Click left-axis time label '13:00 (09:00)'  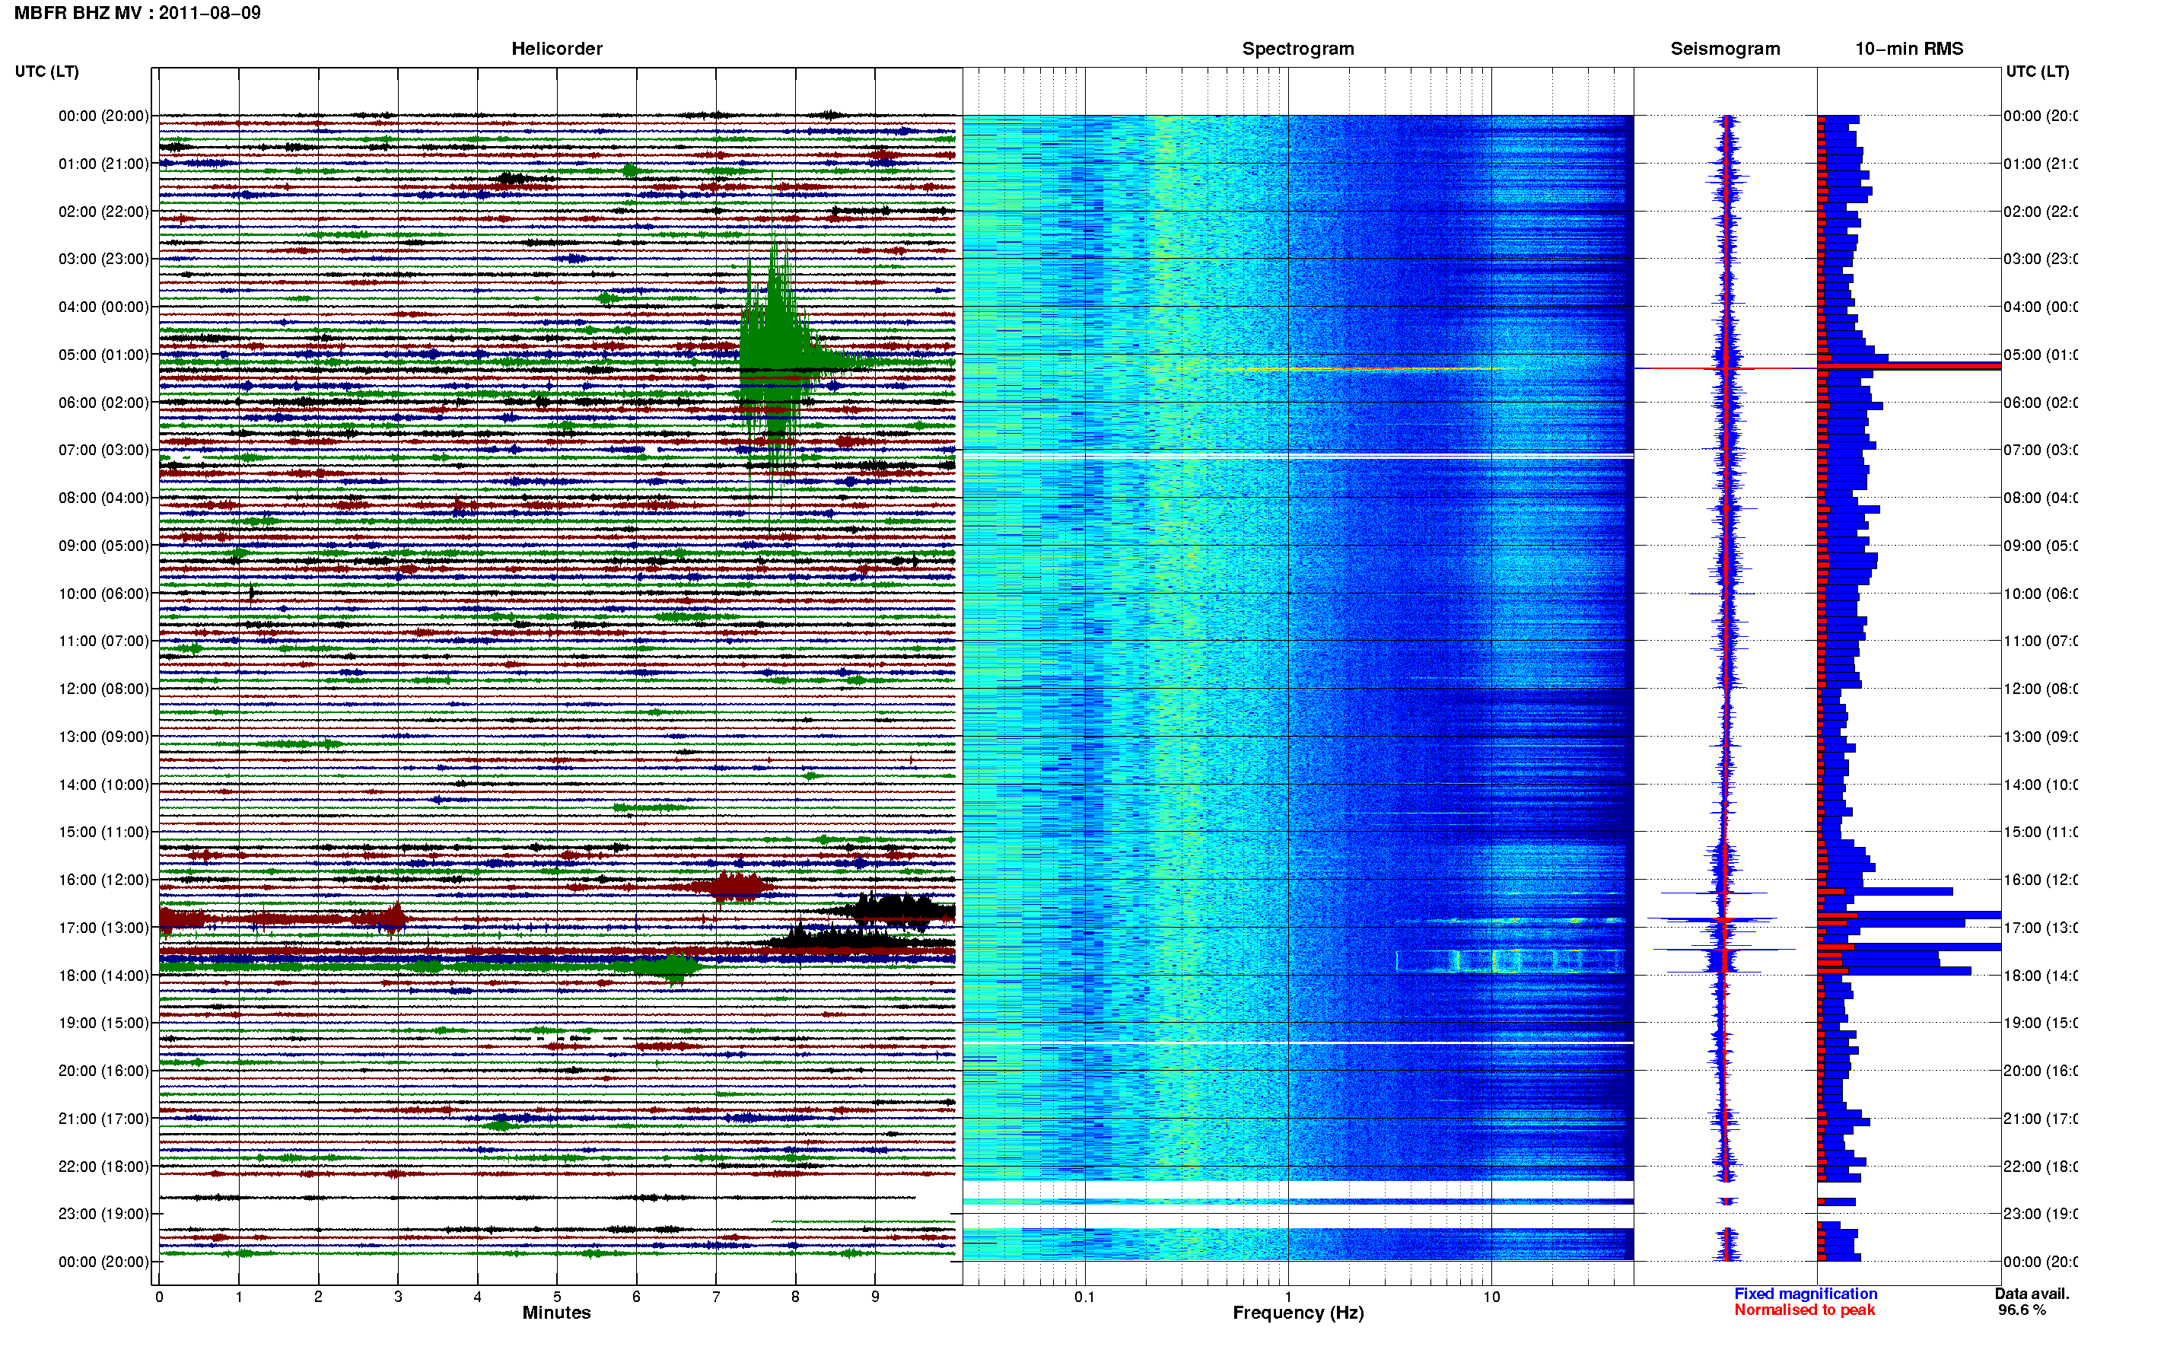coord(103,737)
